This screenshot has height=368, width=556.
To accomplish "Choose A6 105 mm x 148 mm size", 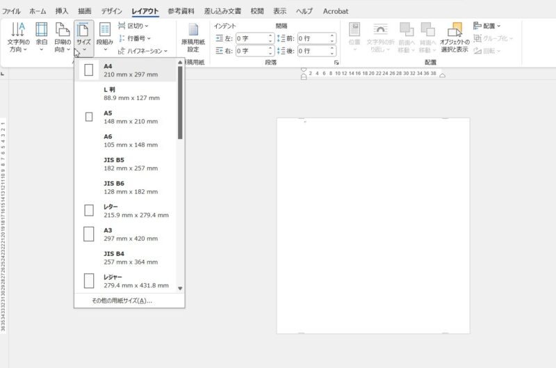I will click(x=126, y=141).
